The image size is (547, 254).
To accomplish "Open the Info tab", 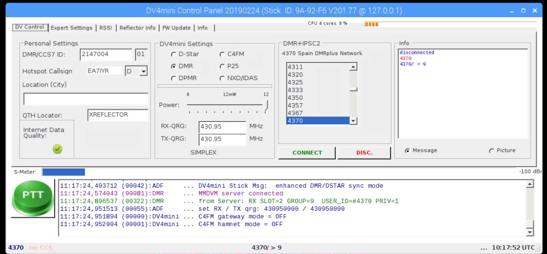I will click(x=203, y=28).
